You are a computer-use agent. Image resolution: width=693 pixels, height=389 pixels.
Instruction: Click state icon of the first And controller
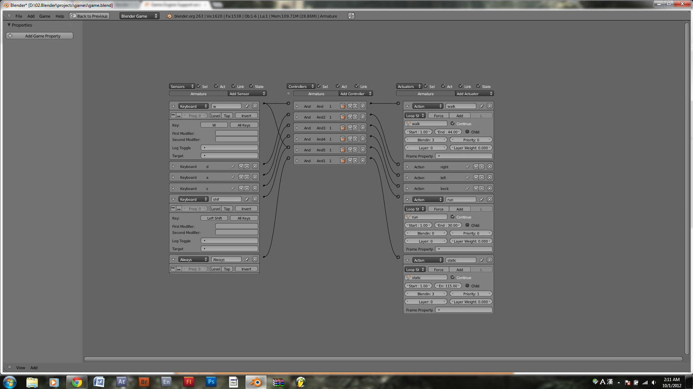click(342, 106)
